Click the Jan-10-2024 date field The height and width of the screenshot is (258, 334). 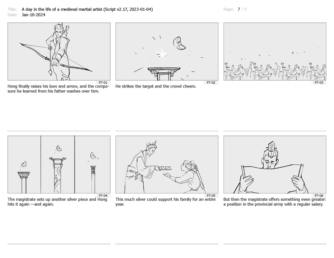pos(33,15)
